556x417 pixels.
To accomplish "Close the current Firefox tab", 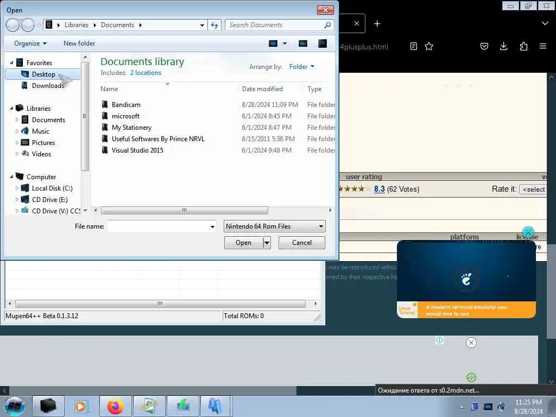I will click(357, 23).
